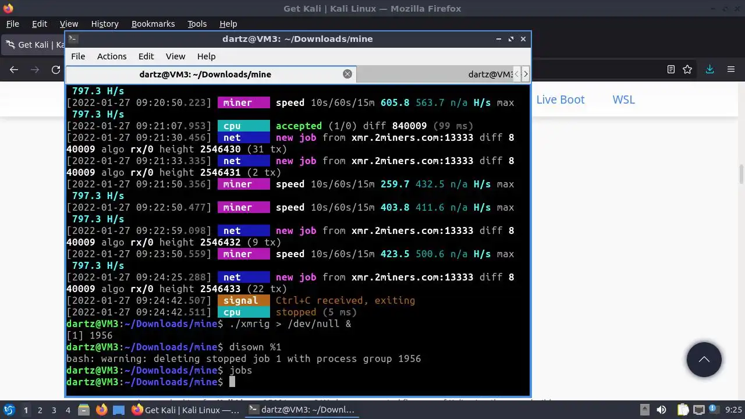The height and width of the screenshot is (419, 745).
Task: Open the terminal View menu
Action: [x=175, y=56]
